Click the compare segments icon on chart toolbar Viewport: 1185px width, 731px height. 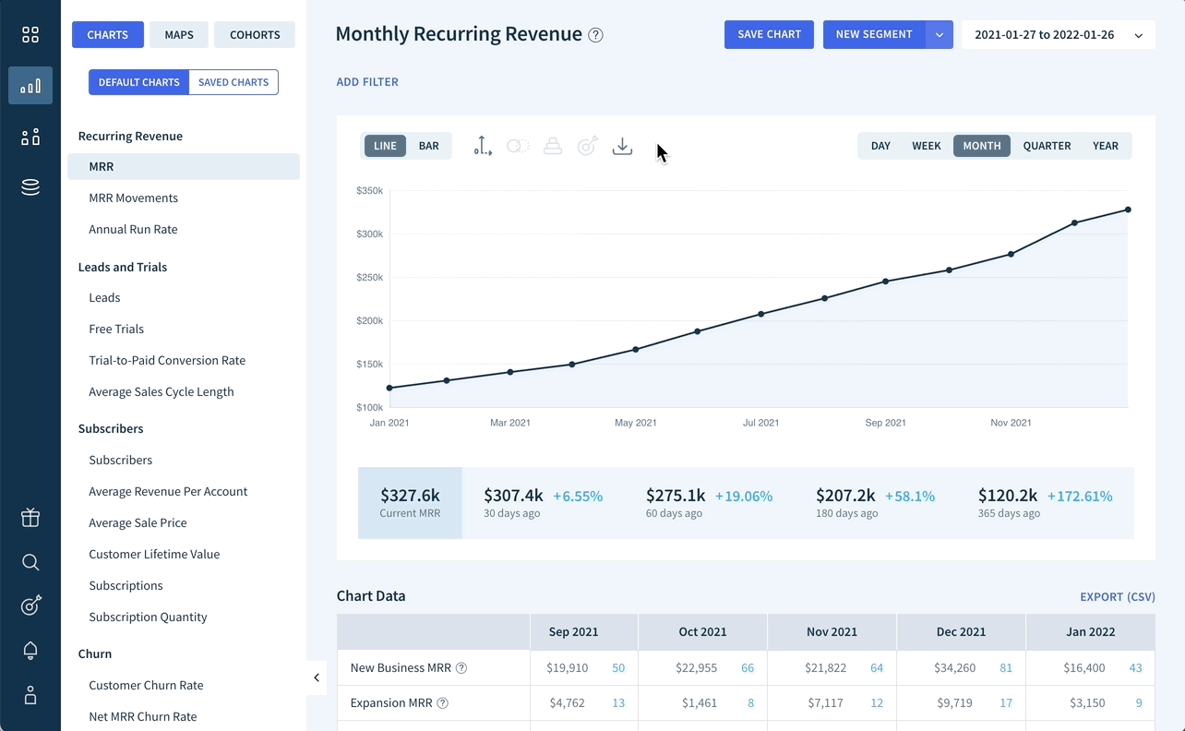pos(518,146)
